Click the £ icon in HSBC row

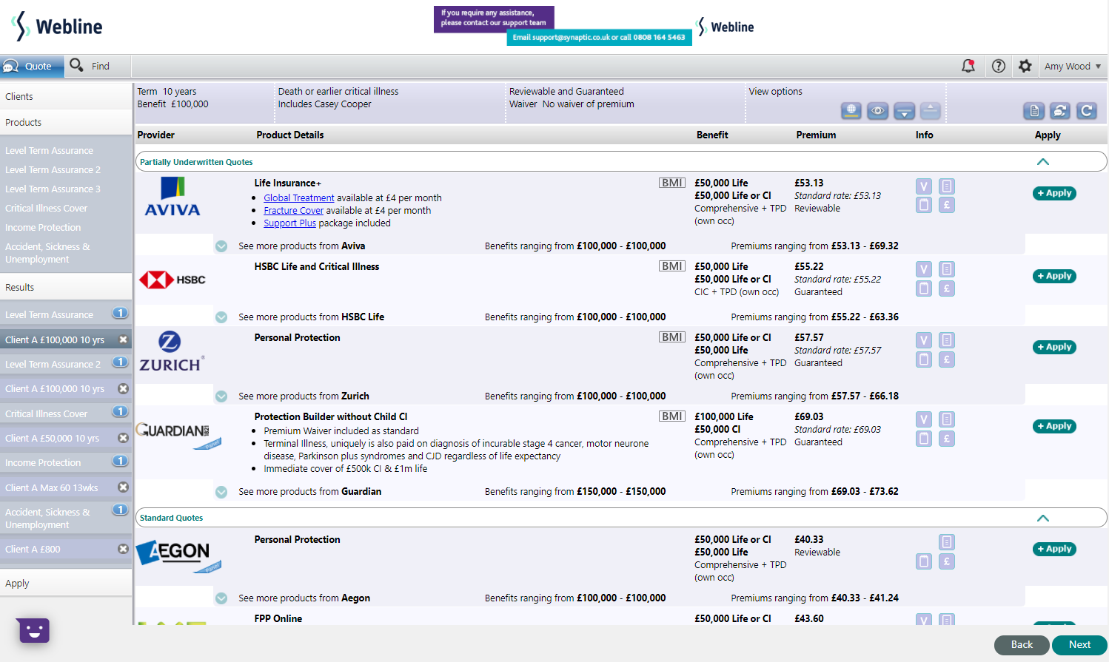click(x=946, y=288)
